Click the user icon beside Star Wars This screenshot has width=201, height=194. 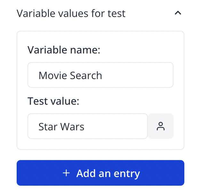click(161, 126)
